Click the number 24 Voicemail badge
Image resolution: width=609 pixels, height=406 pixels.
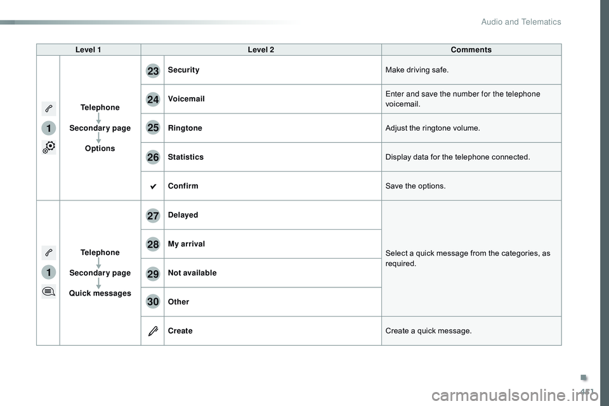(x=153, y=99)
